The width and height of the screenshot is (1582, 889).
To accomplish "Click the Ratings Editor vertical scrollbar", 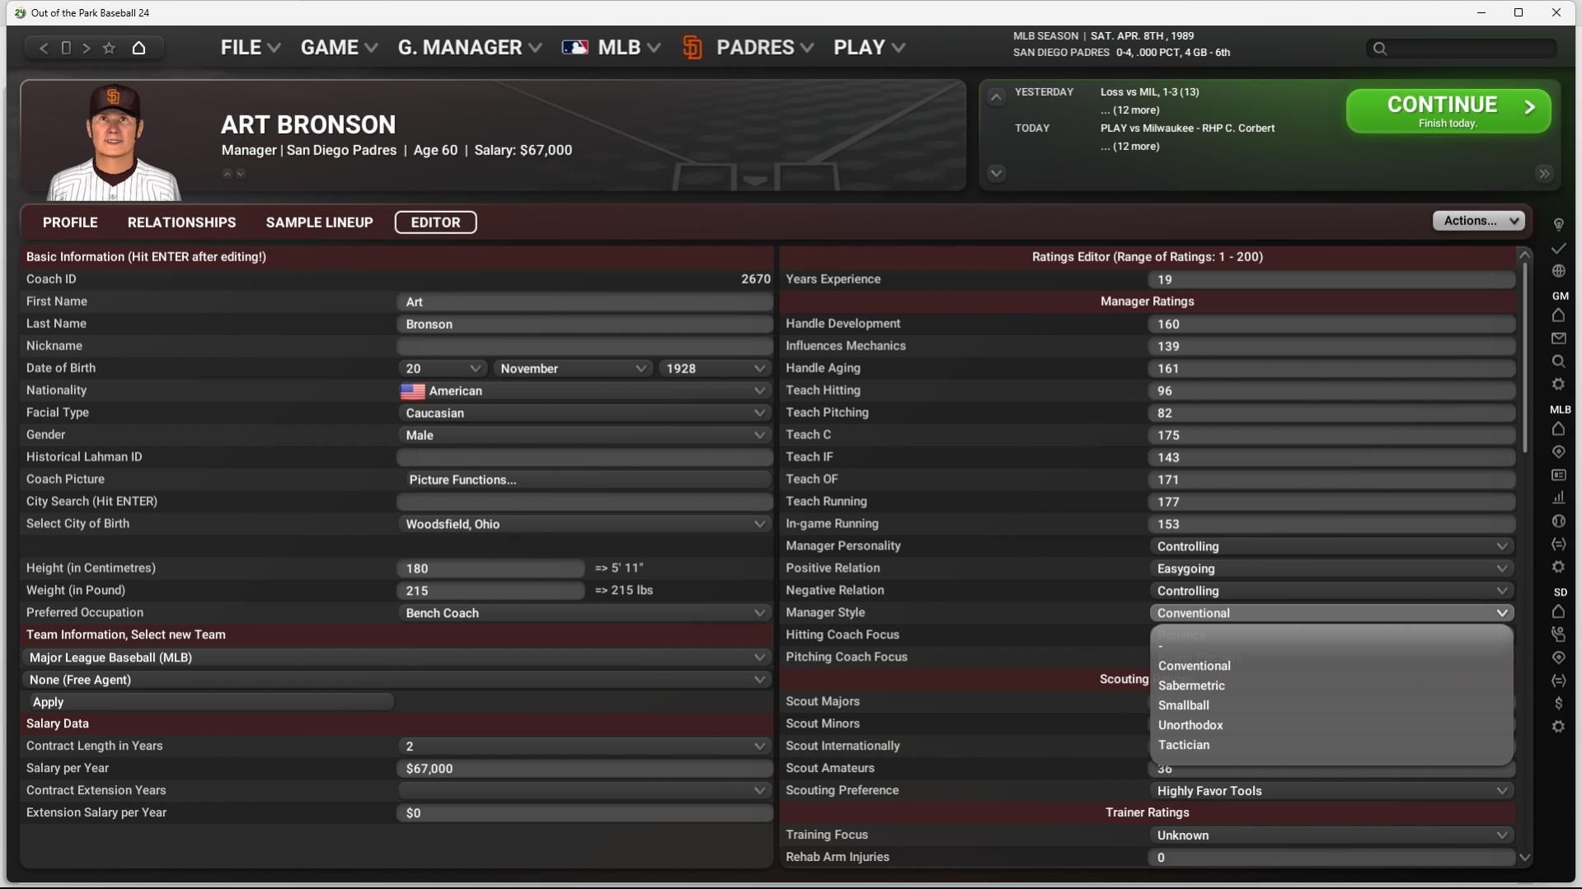I will [1525, 358].
